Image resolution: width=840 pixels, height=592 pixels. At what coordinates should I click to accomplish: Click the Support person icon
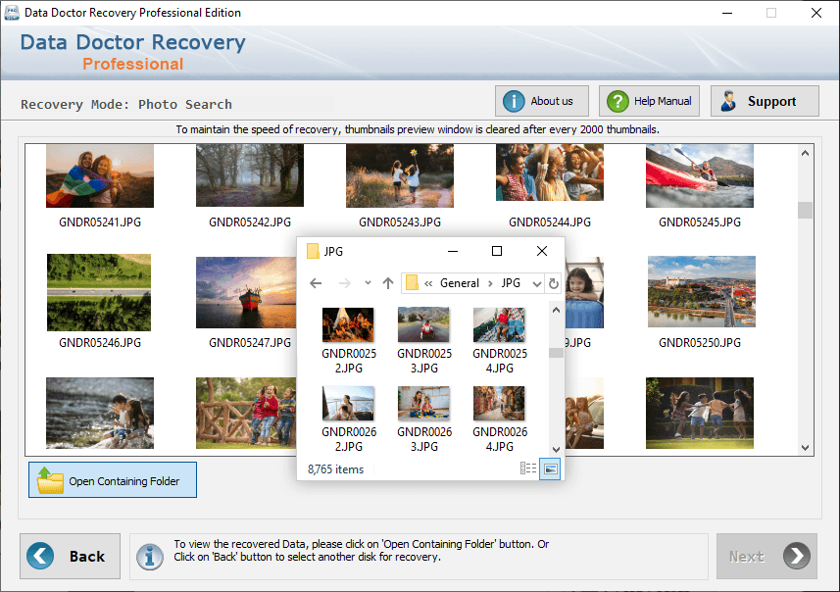[728, 101]
